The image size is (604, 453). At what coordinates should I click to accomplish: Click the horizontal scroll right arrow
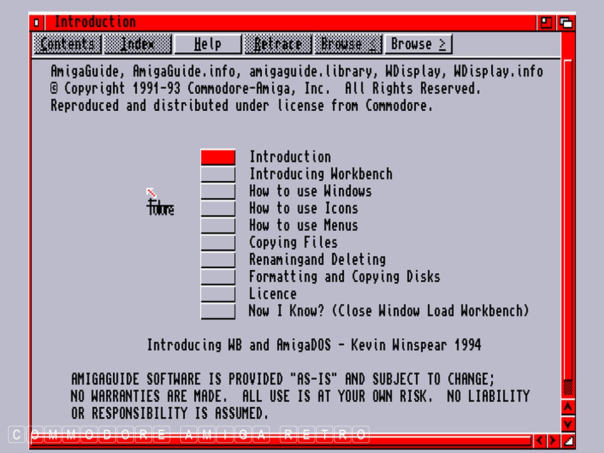(x=553, y=441)
